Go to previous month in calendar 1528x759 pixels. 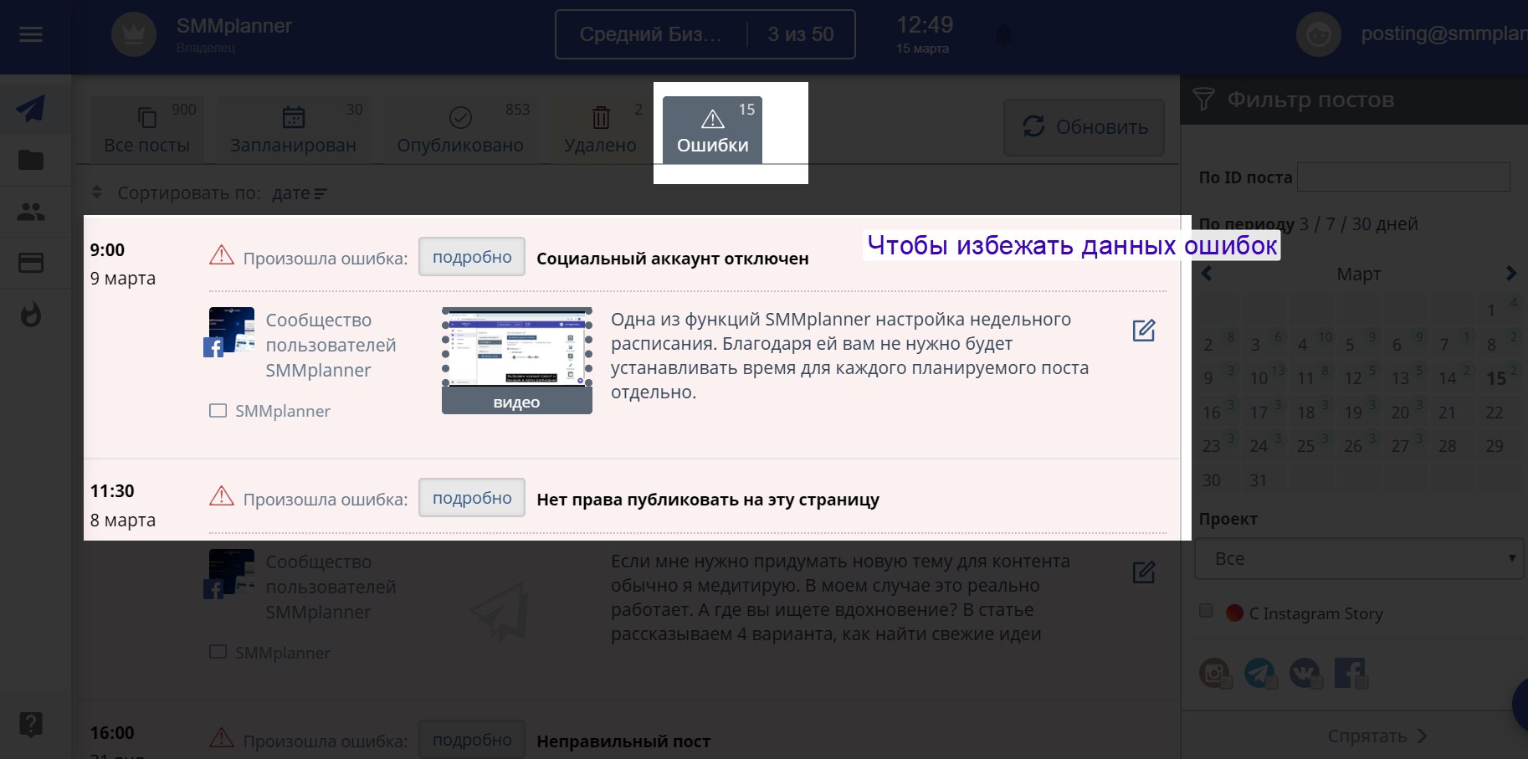coord(1207,274)
